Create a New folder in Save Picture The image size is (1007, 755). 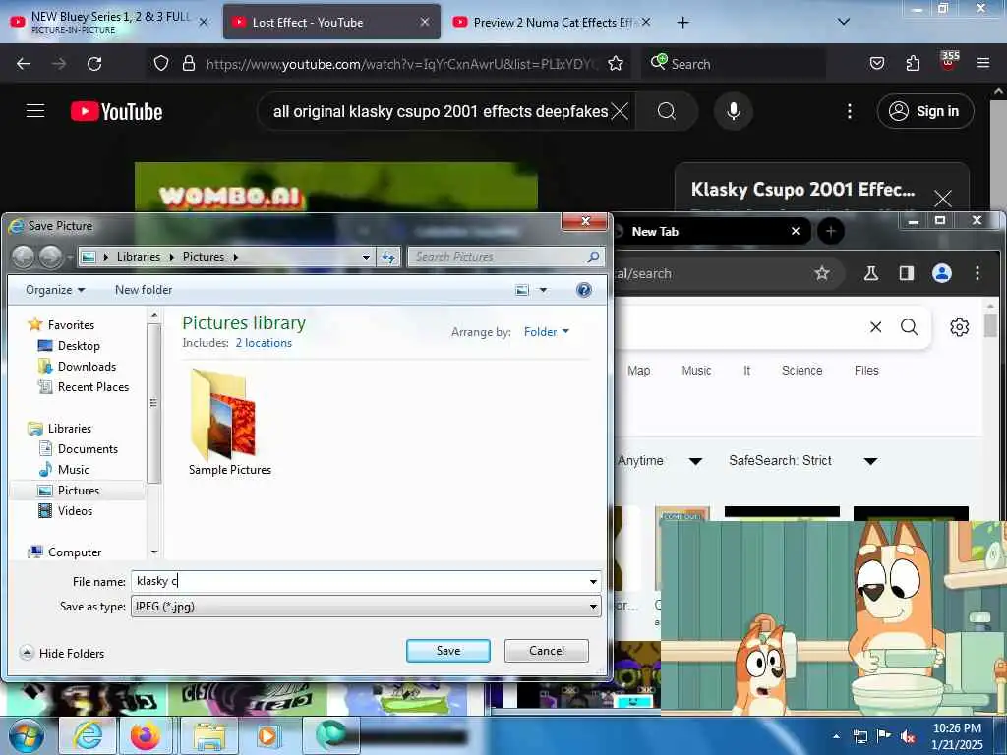(144, 290)
